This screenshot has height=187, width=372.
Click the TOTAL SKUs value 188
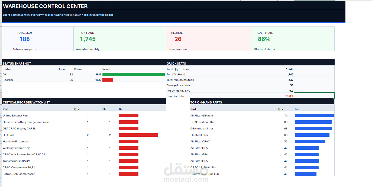pos(24,39)
